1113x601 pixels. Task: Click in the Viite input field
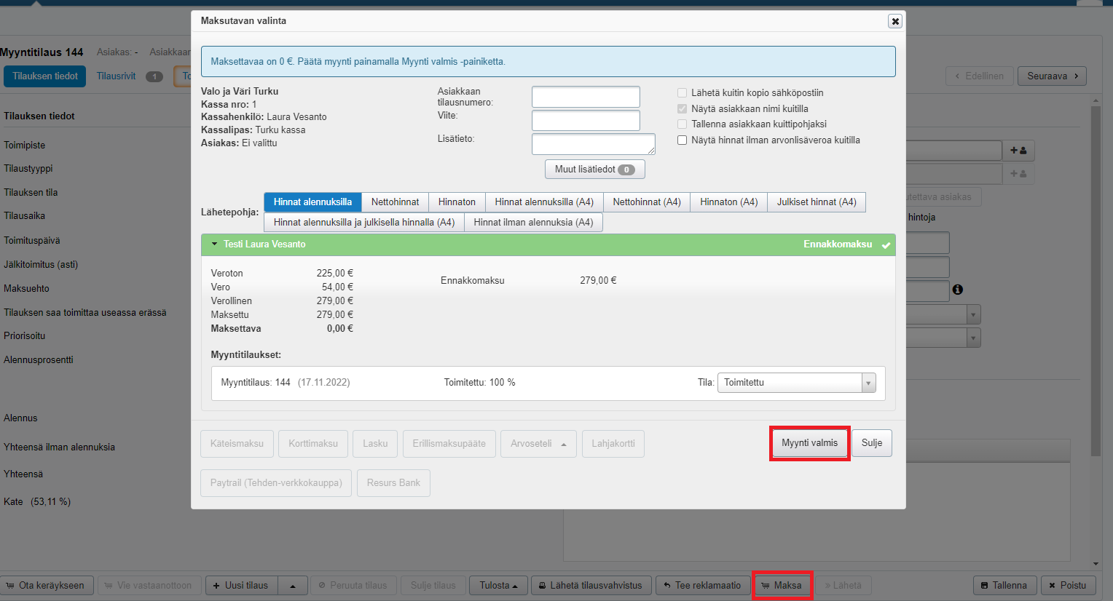click(586, 121)
